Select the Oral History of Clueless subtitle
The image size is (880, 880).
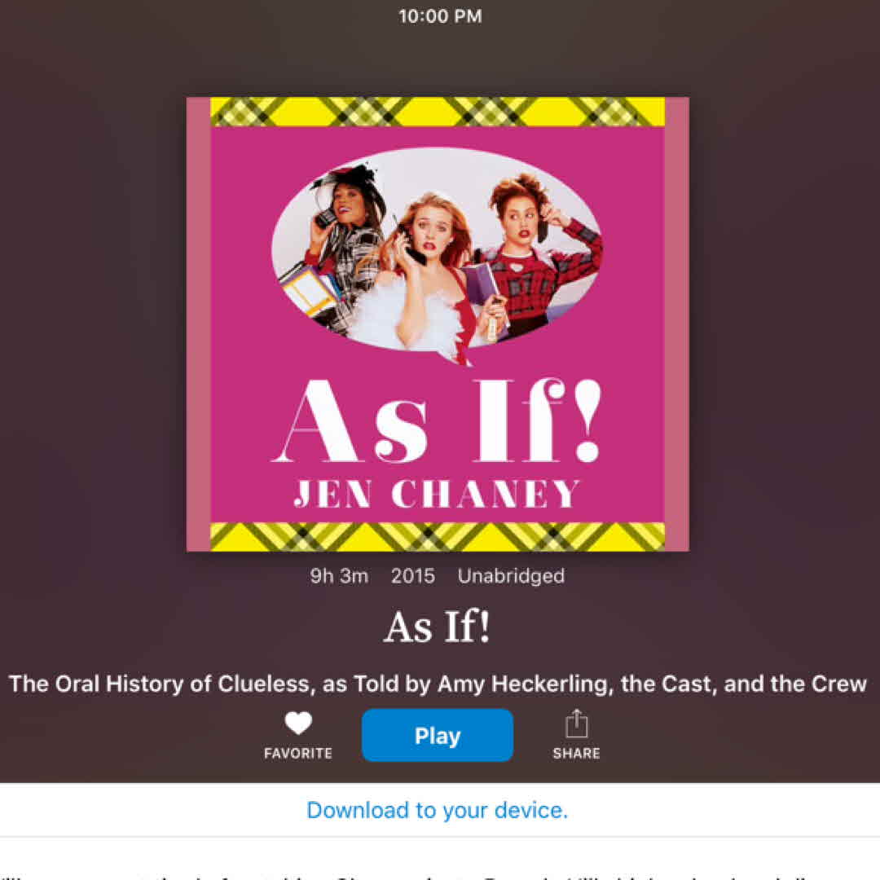438,684
